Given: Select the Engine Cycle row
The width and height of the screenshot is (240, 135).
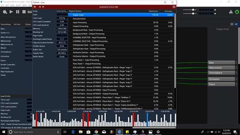Looking at the screenshot, I should pyautogui.click(x=121, y=15).
